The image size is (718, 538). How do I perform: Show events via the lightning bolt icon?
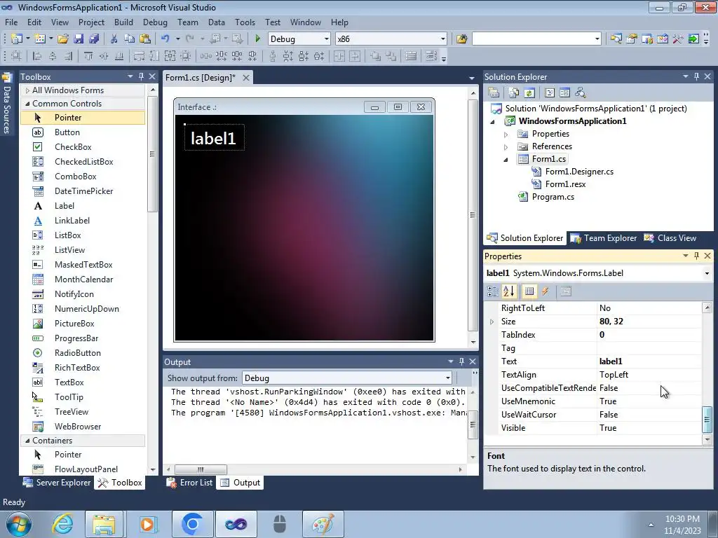coord(545,291)
